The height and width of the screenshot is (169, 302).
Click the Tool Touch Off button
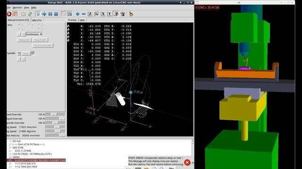point(43,46)
